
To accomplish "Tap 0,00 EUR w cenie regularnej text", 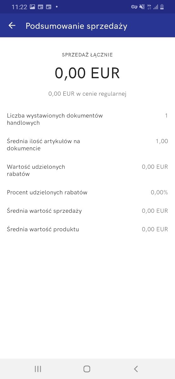I will pyautogui.click(x=87, y=94).
